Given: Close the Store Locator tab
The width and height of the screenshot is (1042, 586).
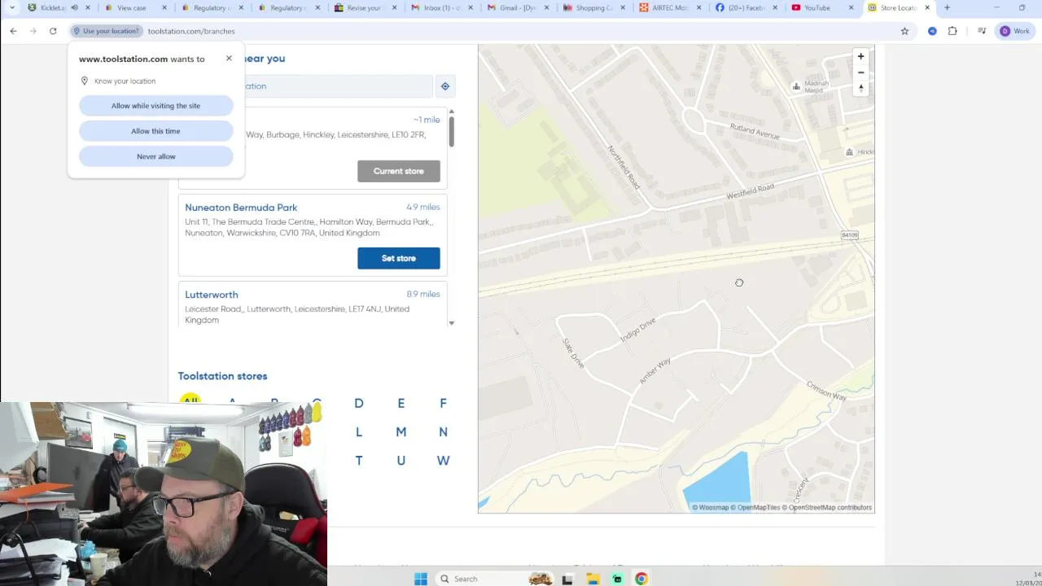Looking at the screenshot, I should tap(927, 7).
